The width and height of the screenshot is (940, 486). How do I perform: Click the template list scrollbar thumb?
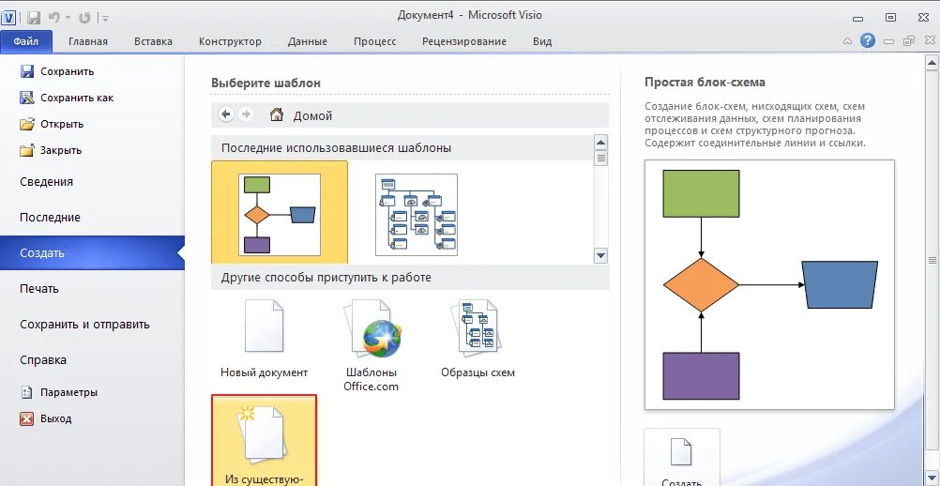tap(600, 159)
